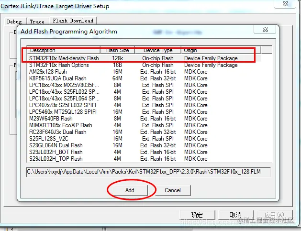Viewport: 301px width, 231px height.
Task: Select M29W640FB Flash row
Action: click(144, 119)
